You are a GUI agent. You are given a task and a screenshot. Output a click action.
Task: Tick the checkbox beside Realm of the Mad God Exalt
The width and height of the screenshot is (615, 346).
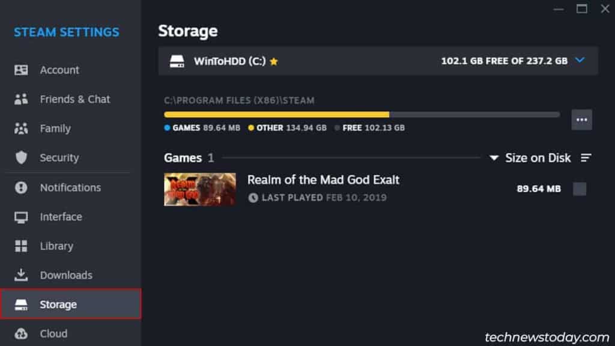[x=580, y=189]
